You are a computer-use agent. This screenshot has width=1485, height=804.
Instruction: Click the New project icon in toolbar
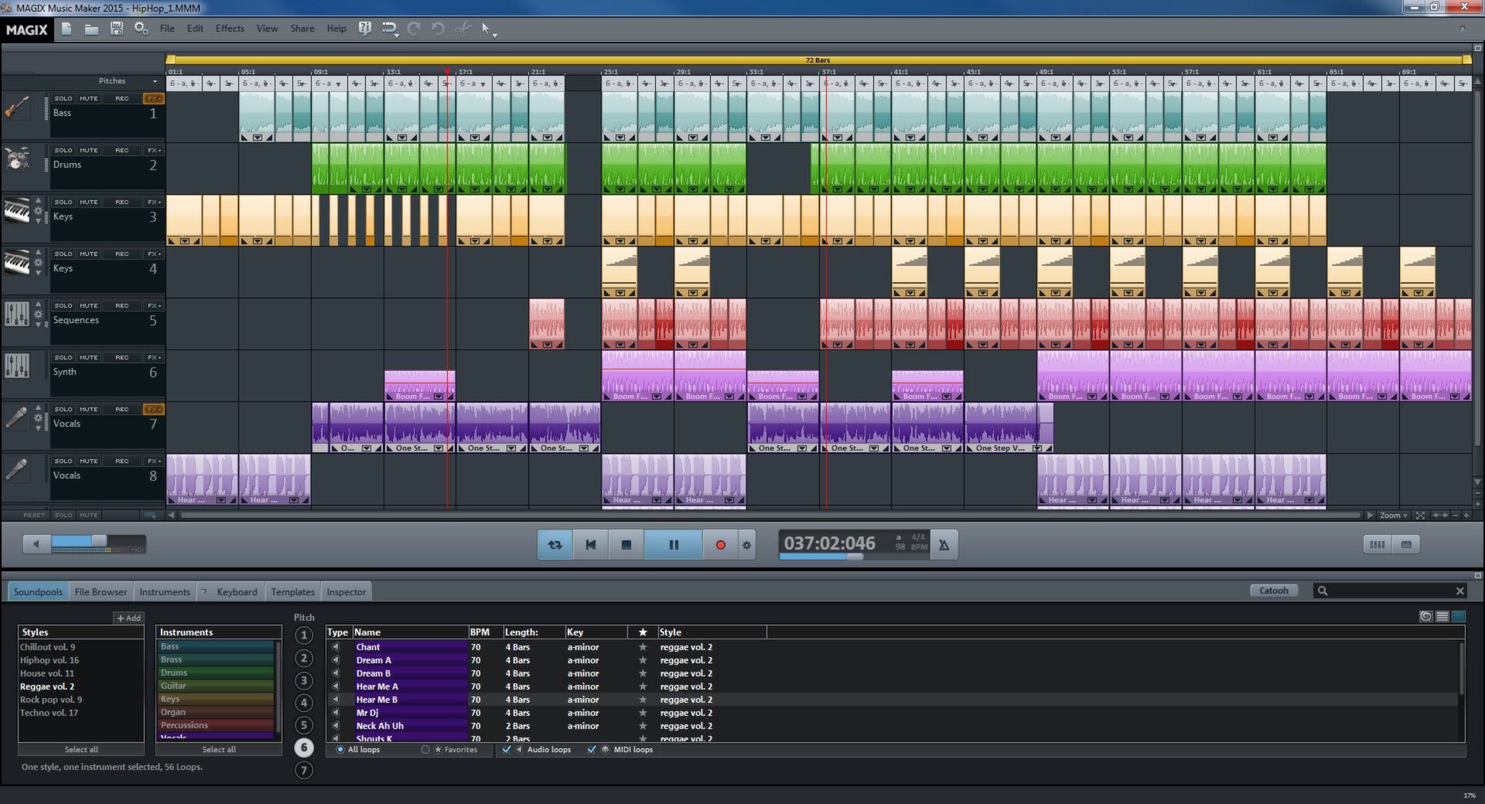coord(67,29)
